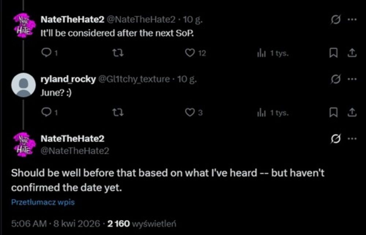View analytics of ryland_rocky's tweet
Viewport: 366px width, 235px height.
[260, 113]
